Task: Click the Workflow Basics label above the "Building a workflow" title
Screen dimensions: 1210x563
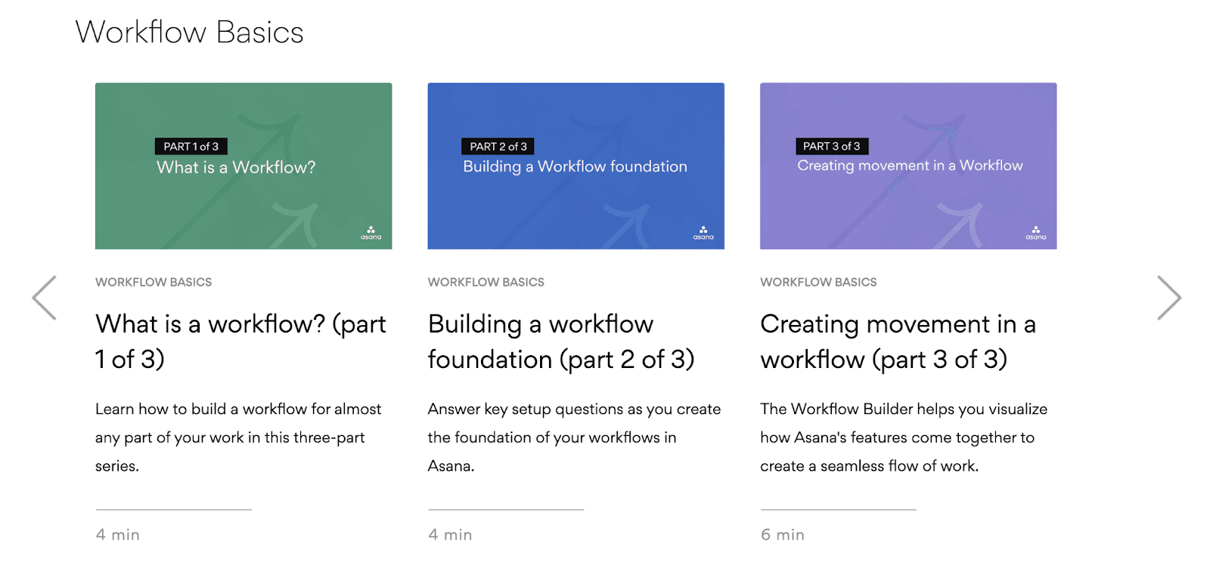Action: (x=486, y=282)
